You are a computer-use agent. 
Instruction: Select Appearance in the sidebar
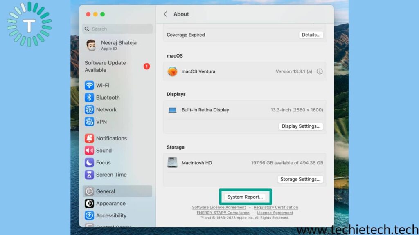pos(110,203)
